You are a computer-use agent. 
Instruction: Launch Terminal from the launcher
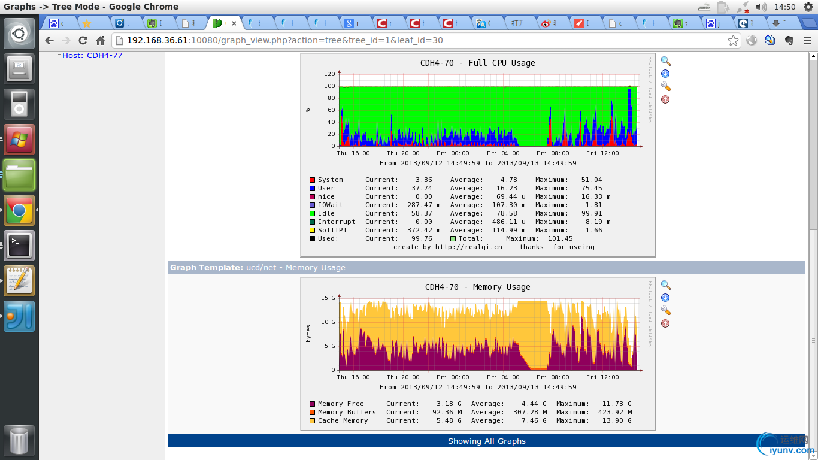point(19,245)
